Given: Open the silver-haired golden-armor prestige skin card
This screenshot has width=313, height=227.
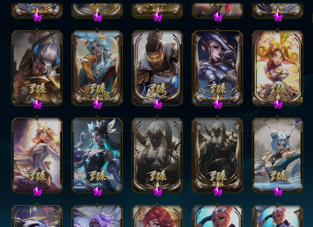Looking at the screenshot, I should pos(37,68).
